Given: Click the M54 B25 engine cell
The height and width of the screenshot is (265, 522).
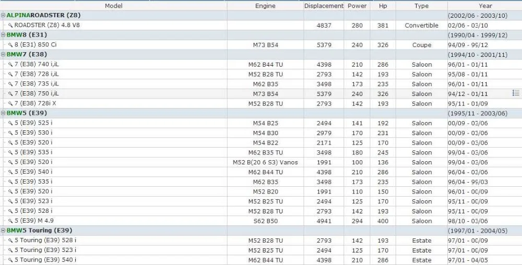Looking at the screenshot, I should pyautogui.click(x=265, y=123).
